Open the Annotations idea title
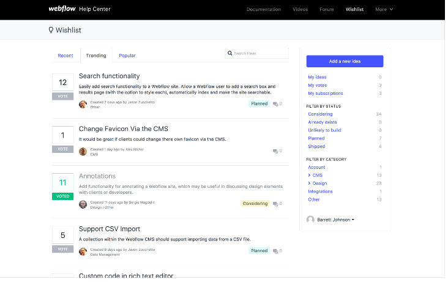Image resolution: width=448 pixels, height=282 pixels. (97, 176)
